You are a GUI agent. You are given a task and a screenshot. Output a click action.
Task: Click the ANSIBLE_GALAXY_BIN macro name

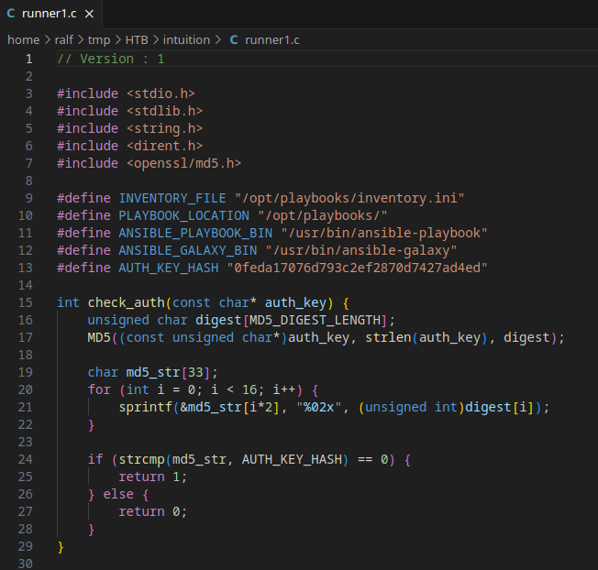[188, 250]
